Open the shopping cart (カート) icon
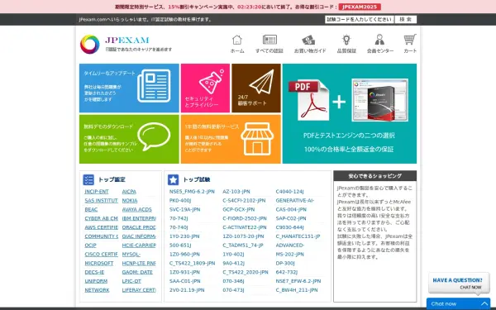This screenshot has height=310, width=496. 410,40
